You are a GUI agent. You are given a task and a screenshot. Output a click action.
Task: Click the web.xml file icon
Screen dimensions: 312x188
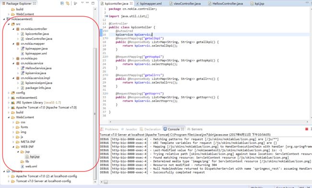(x=23, y=166)
